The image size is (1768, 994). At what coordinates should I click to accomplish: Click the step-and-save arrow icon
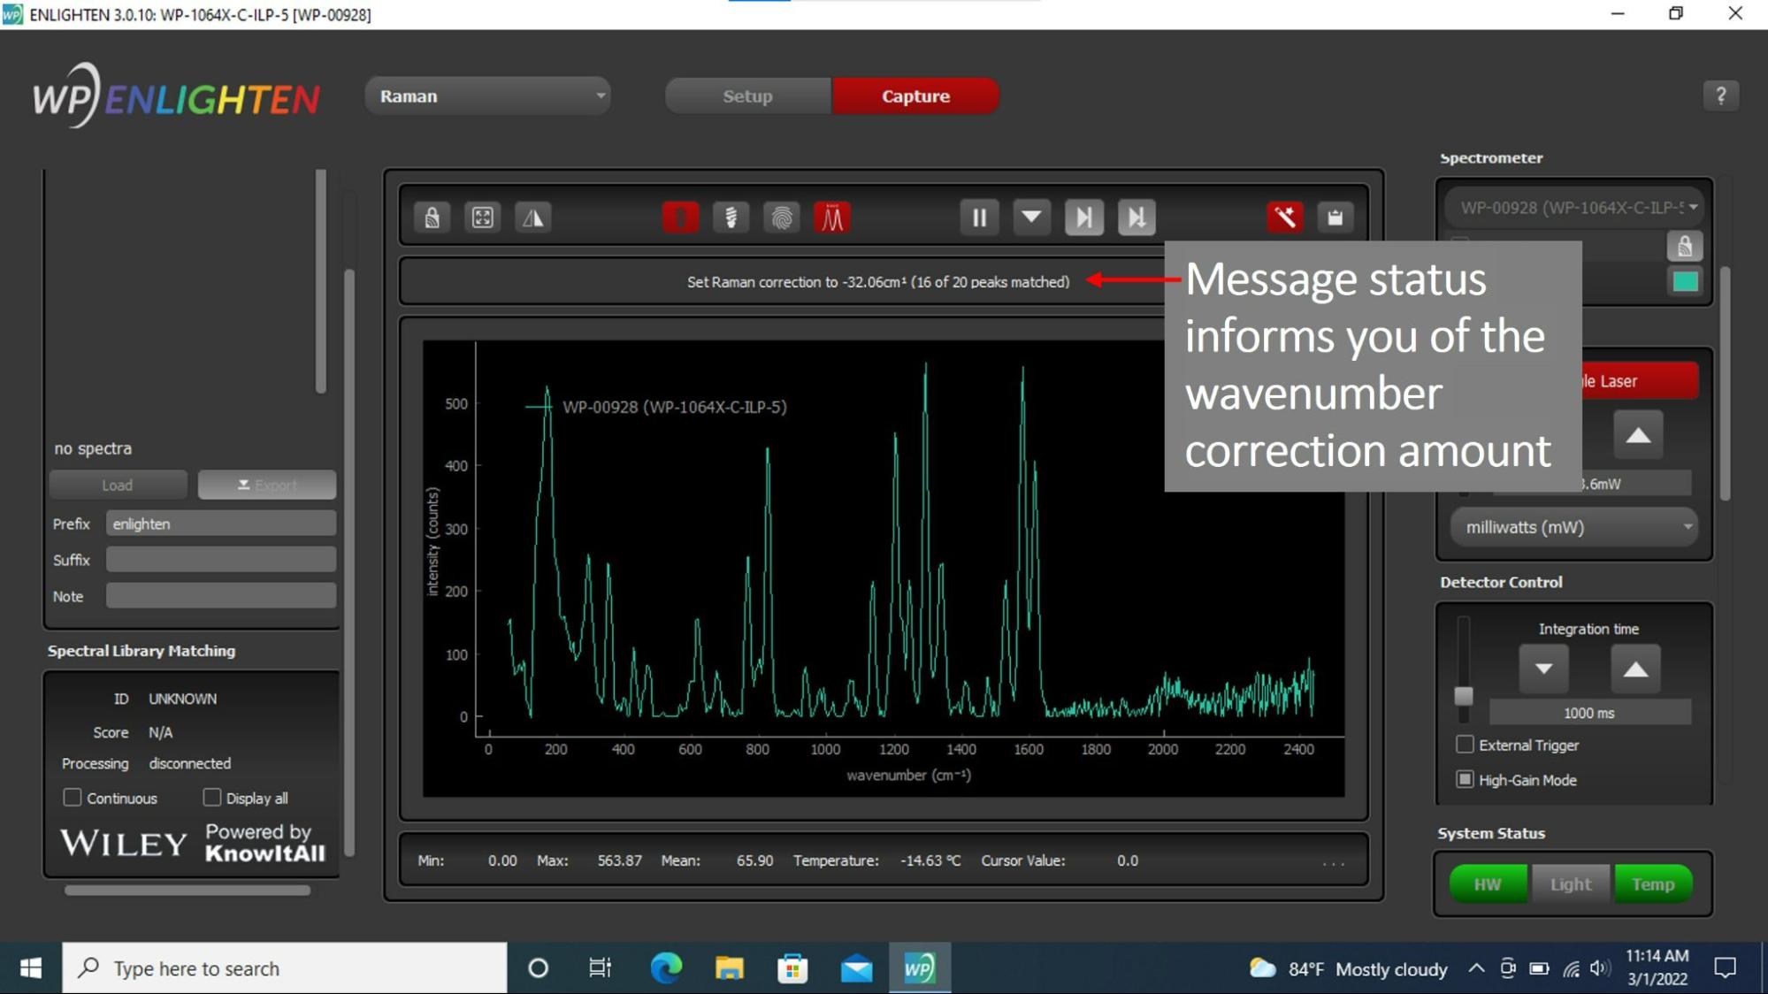pyautogui.click(x=1137, y=218)
